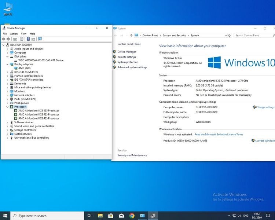Open Advanced system settings link
The height and width of the screenshot is (220, 275).
pos(132,67)
